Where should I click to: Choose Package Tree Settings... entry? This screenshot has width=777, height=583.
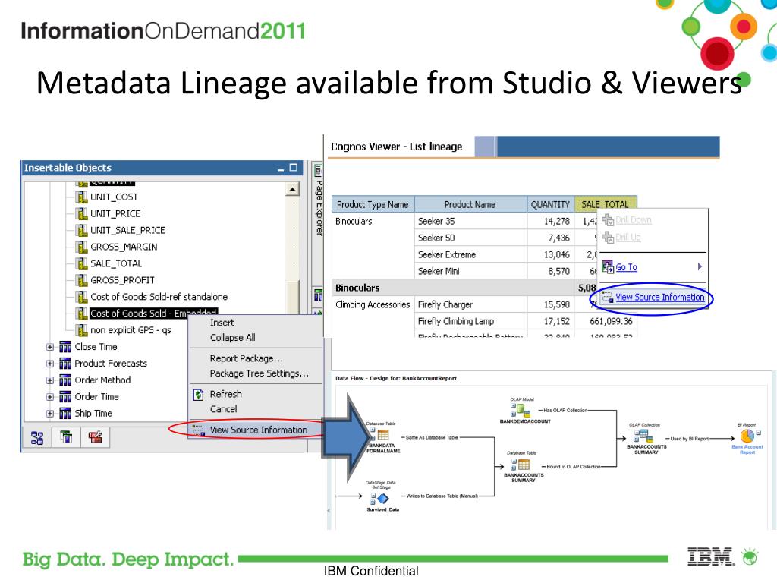260,373
